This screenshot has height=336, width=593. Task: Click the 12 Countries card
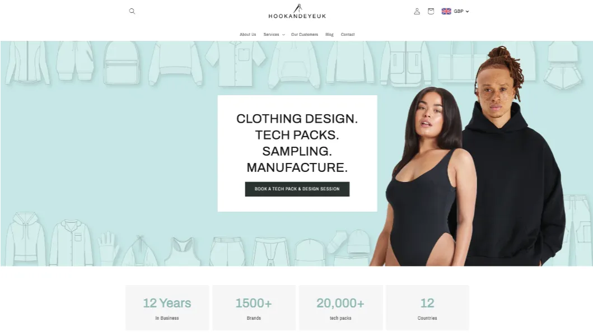point(427,308)
